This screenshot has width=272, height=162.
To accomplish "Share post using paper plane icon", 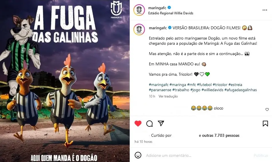I will coord(161,123).
